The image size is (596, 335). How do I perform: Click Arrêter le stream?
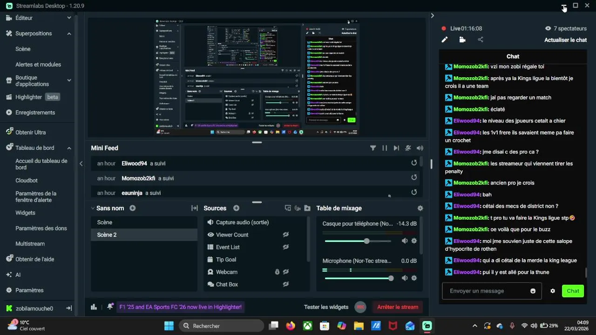(x=398, y=307)
